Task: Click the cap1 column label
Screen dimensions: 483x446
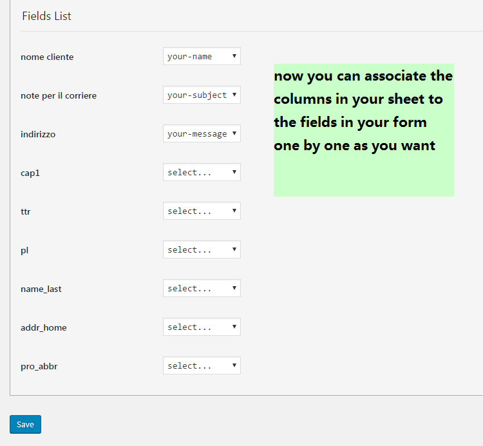Action: click(x=30, y=173)
